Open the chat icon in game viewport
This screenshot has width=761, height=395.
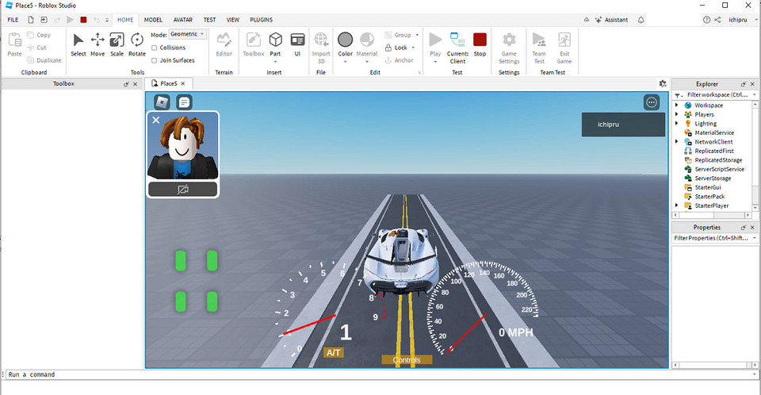coord(184,102)
